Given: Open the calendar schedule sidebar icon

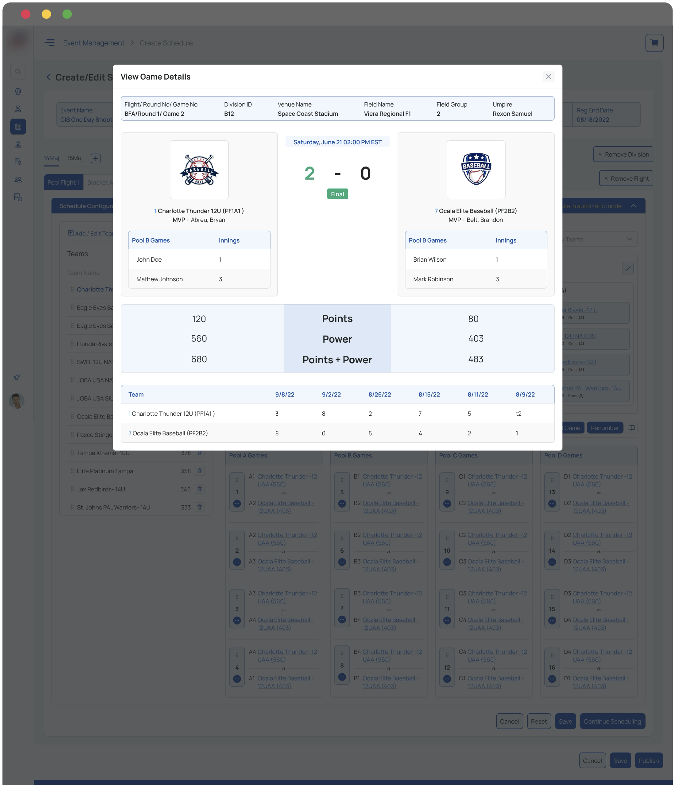Looking at the screenshot, I should point(18,126).
